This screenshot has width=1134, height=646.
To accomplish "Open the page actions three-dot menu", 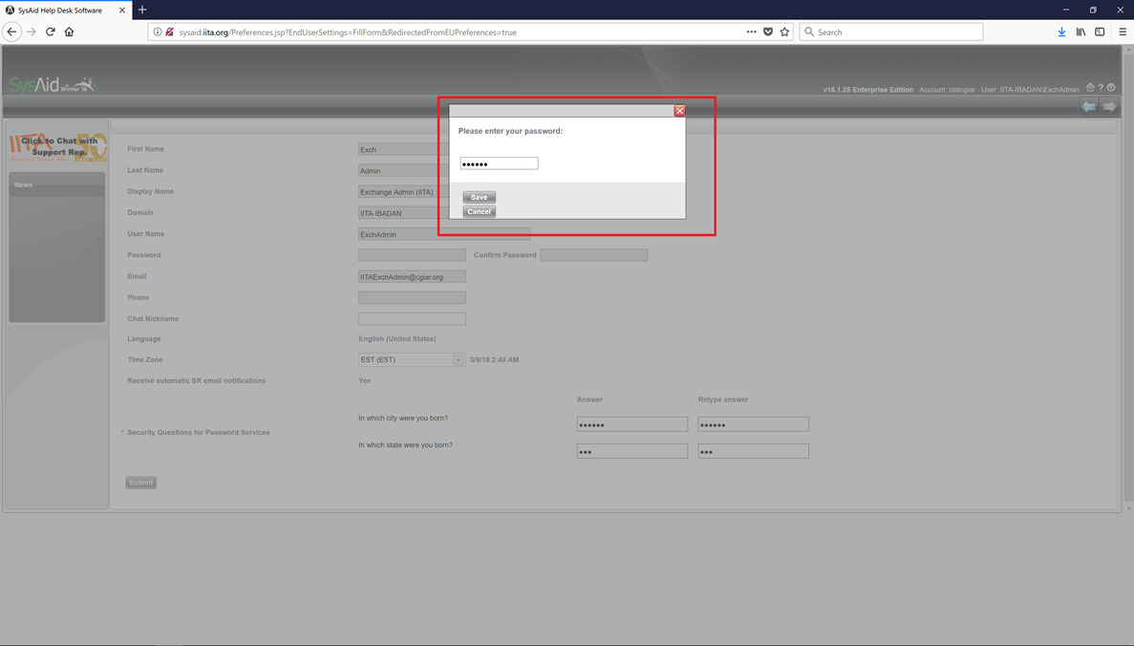I will point(751,31).
